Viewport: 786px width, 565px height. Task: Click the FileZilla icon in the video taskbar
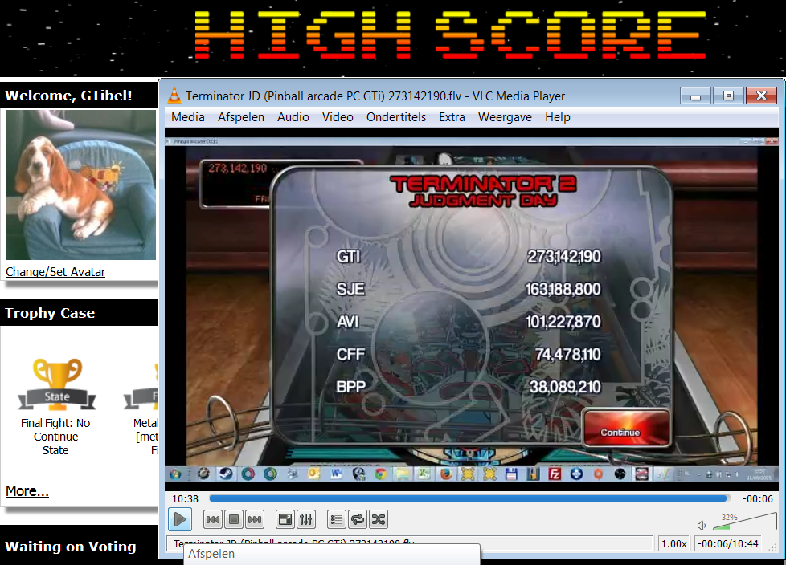[x=555, y=473]
